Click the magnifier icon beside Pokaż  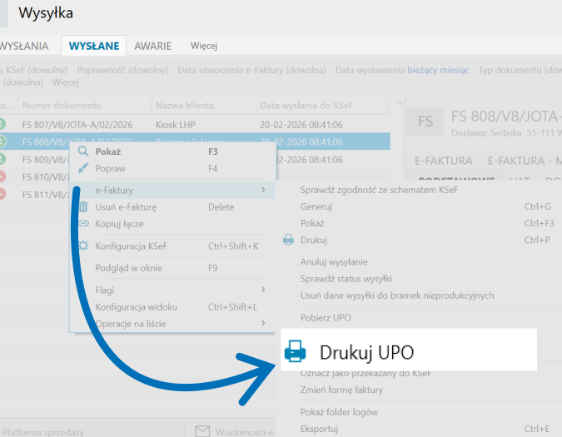point(83,152)
